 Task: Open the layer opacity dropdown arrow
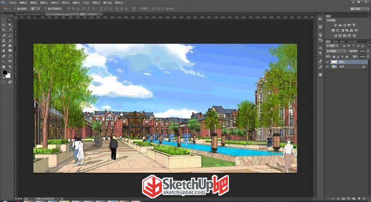tap(368, 51)
